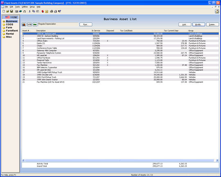Select the Farm folder in sidebar
The height and width of the screenshot is (177, 221).
(x=7, y=28)
